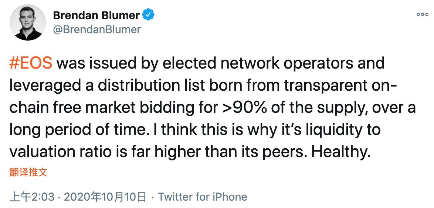Click the 翻译推文 translate tweet link
Screen dimensions: 434x208
[x=28, y=172]
